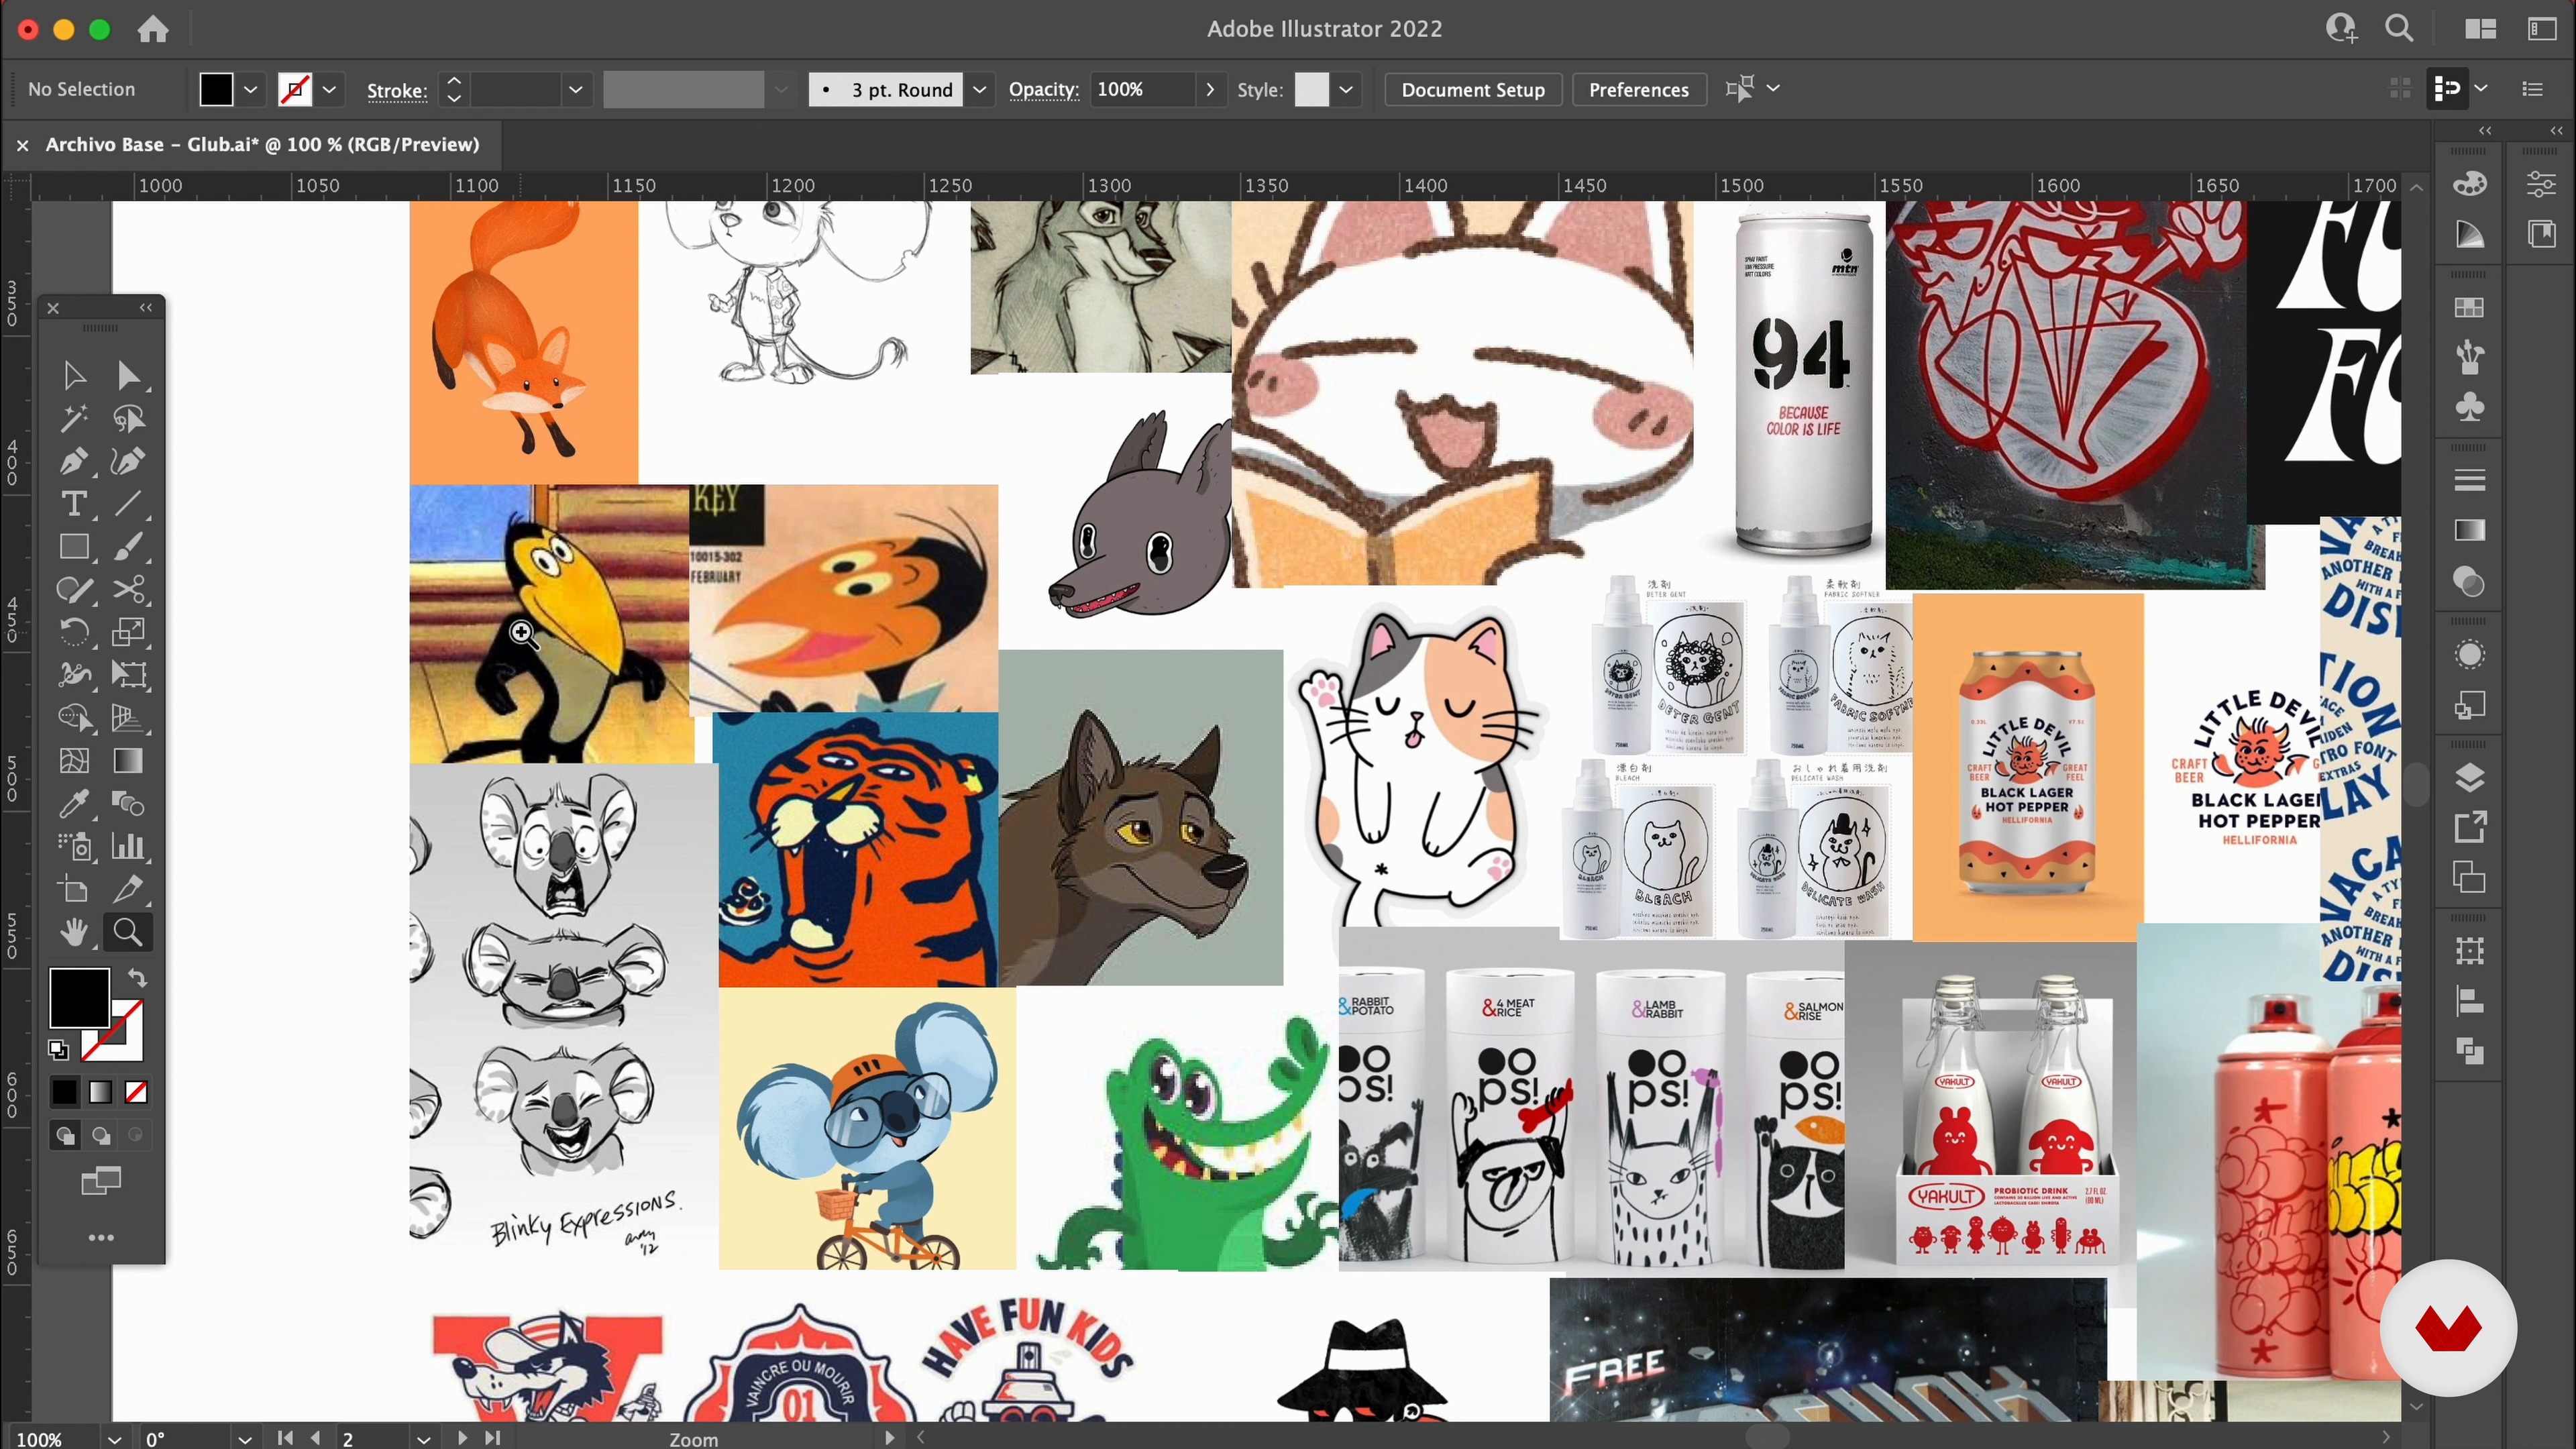The height and width of the screenshot is (1449, 2576).
Task: Select the Shape Builder tool
Action: 74,718
